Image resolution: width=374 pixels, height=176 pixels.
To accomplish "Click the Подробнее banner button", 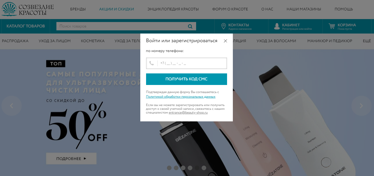I will click(x=71, y=158).
